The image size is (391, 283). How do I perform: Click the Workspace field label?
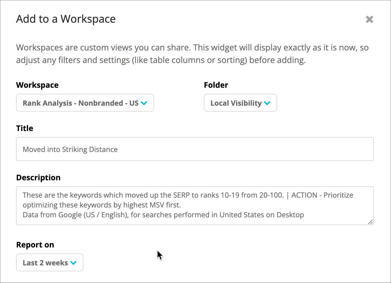[x=37, y=85]
